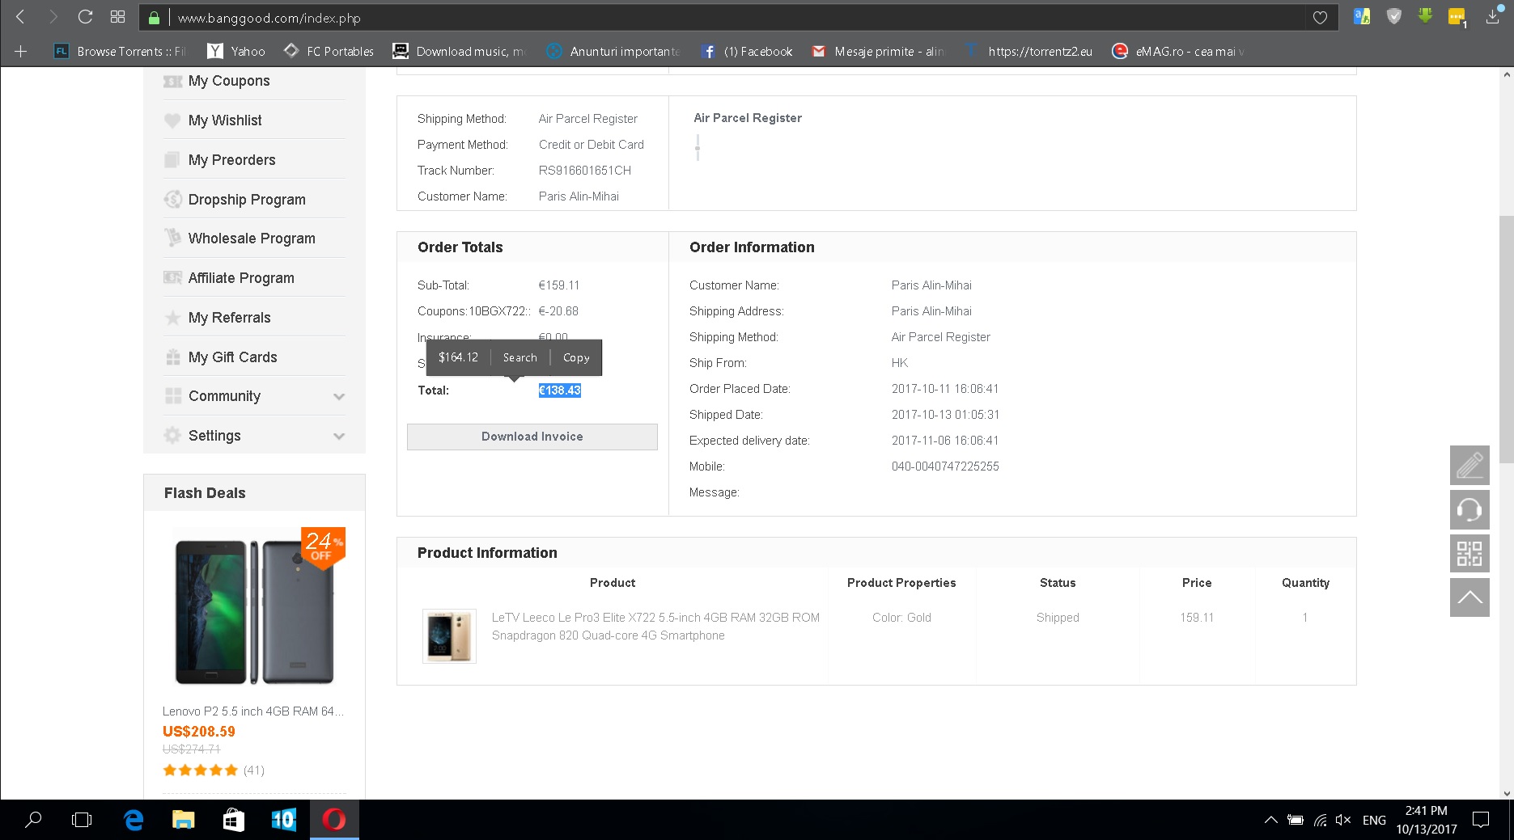
Task: Open Affiliate Program in sidebar
Action: [241, 278]
